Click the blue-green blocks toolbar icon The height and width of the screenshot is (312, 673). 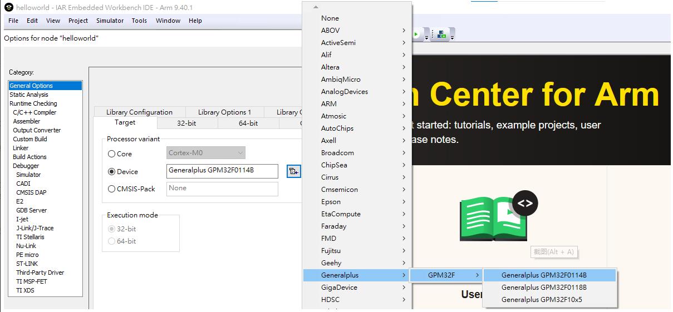coord(441,34)
